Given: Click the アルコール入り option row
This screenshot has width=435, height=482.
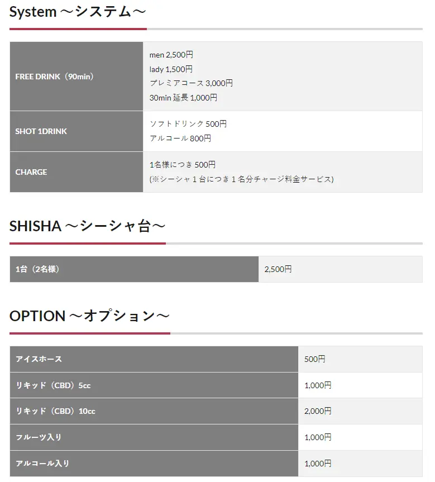Looking at the screenshot, I should pyautogui.click(x=216, y=463).
